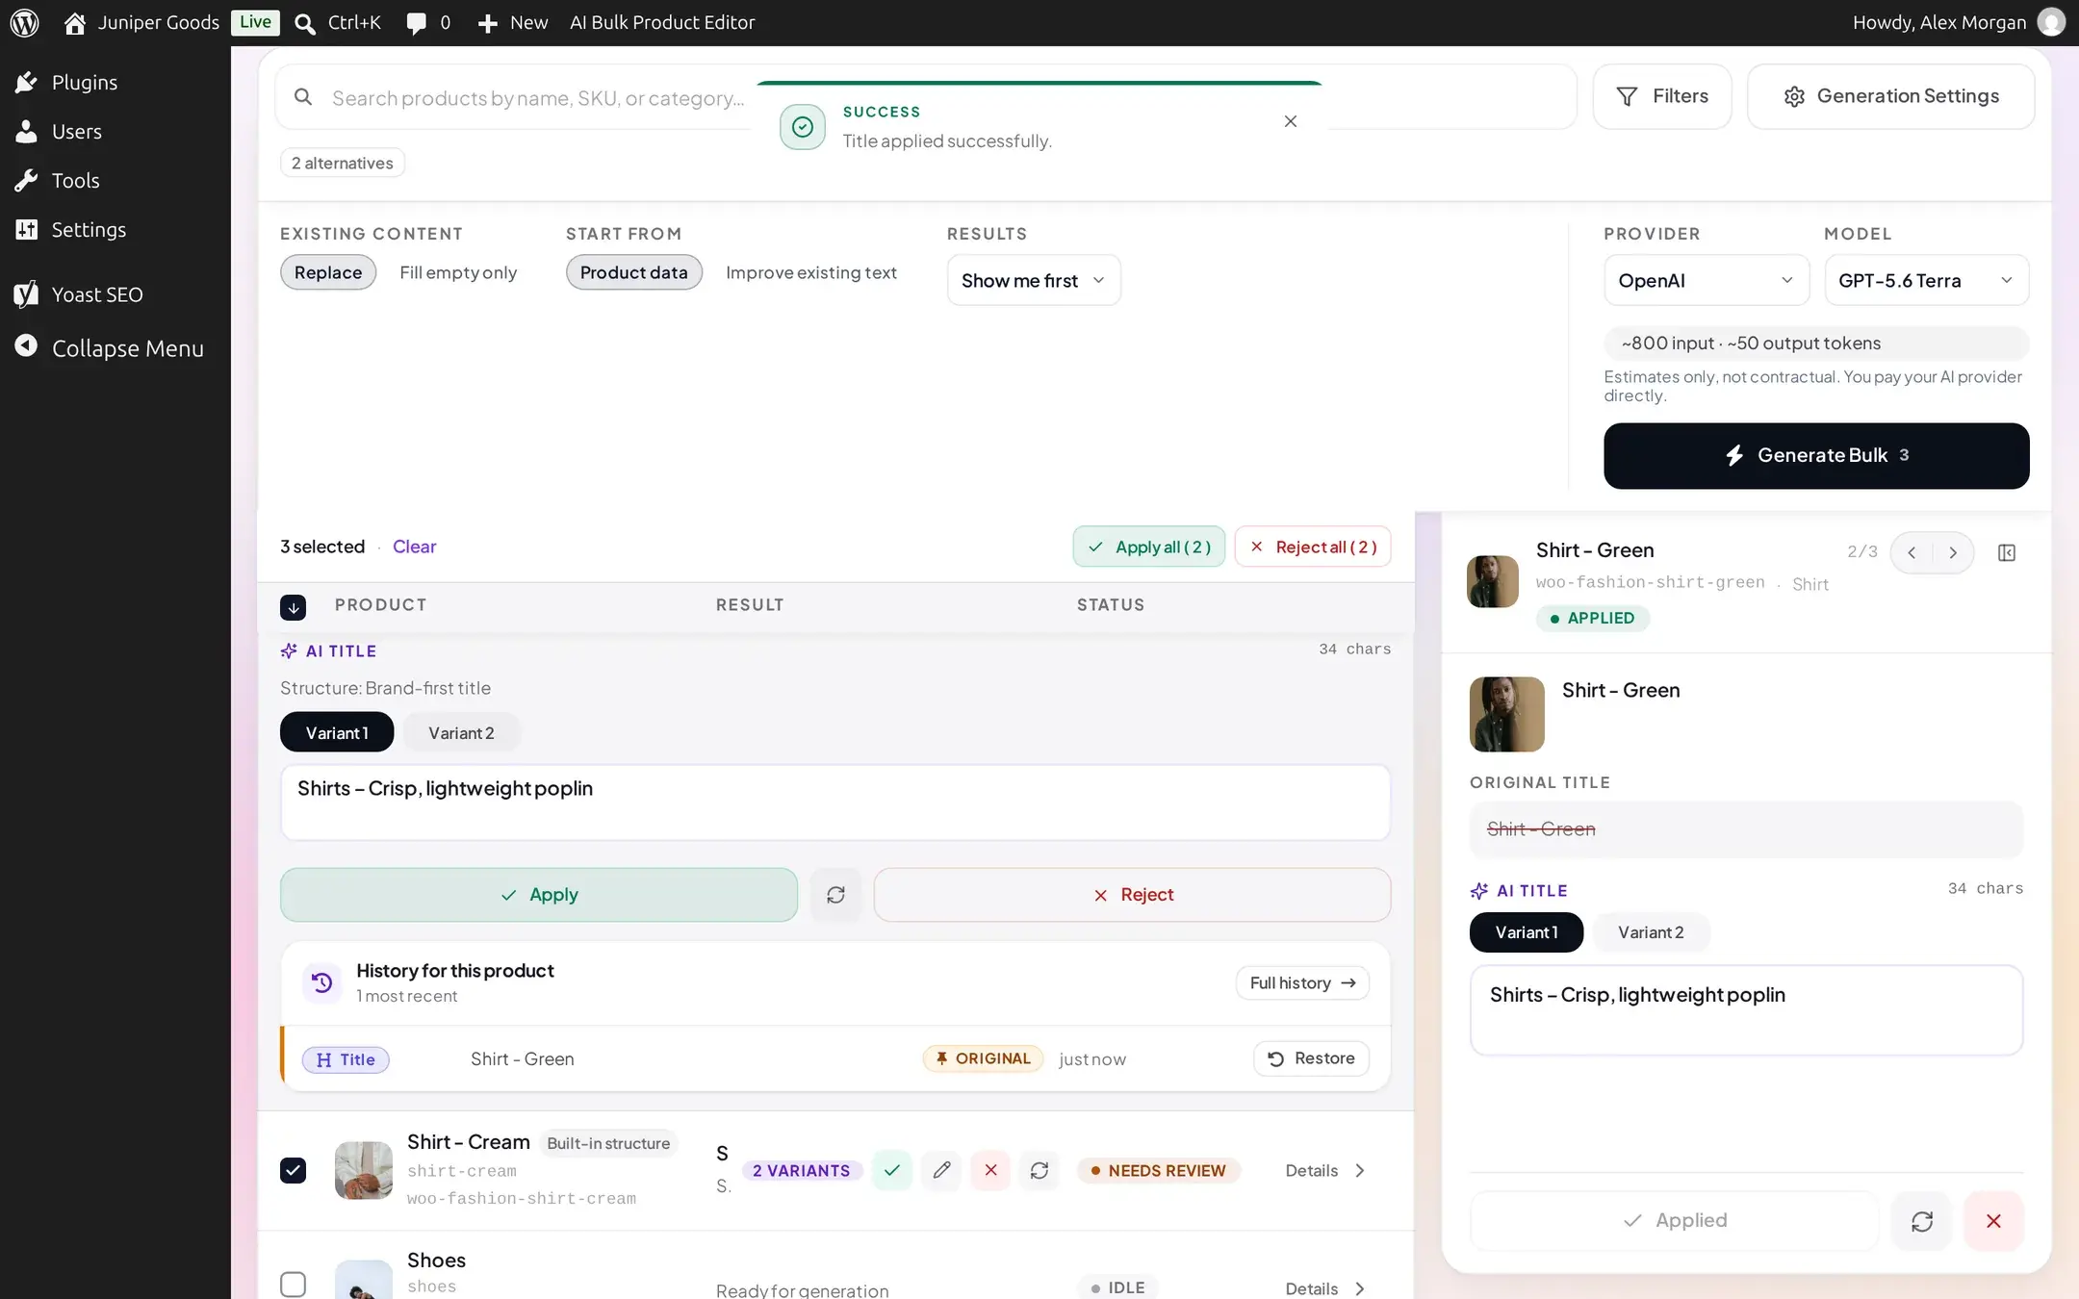The height and width of the screenshot is (1299, 2079).
Task: Regenerate title next to Apply button
Action: click(x=835, y=895)
